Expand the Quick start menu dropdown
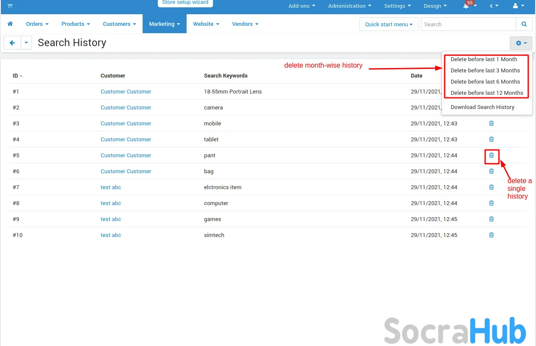The height and width of the screenshot is (346, 536). [389, 24]
